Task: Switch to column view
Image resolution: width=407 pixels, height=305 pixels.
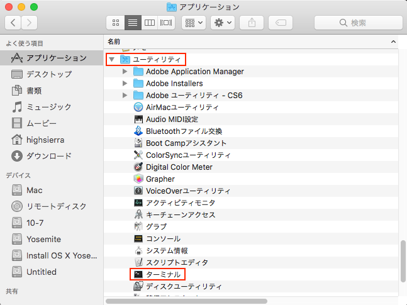Action: tap(150, 23)
